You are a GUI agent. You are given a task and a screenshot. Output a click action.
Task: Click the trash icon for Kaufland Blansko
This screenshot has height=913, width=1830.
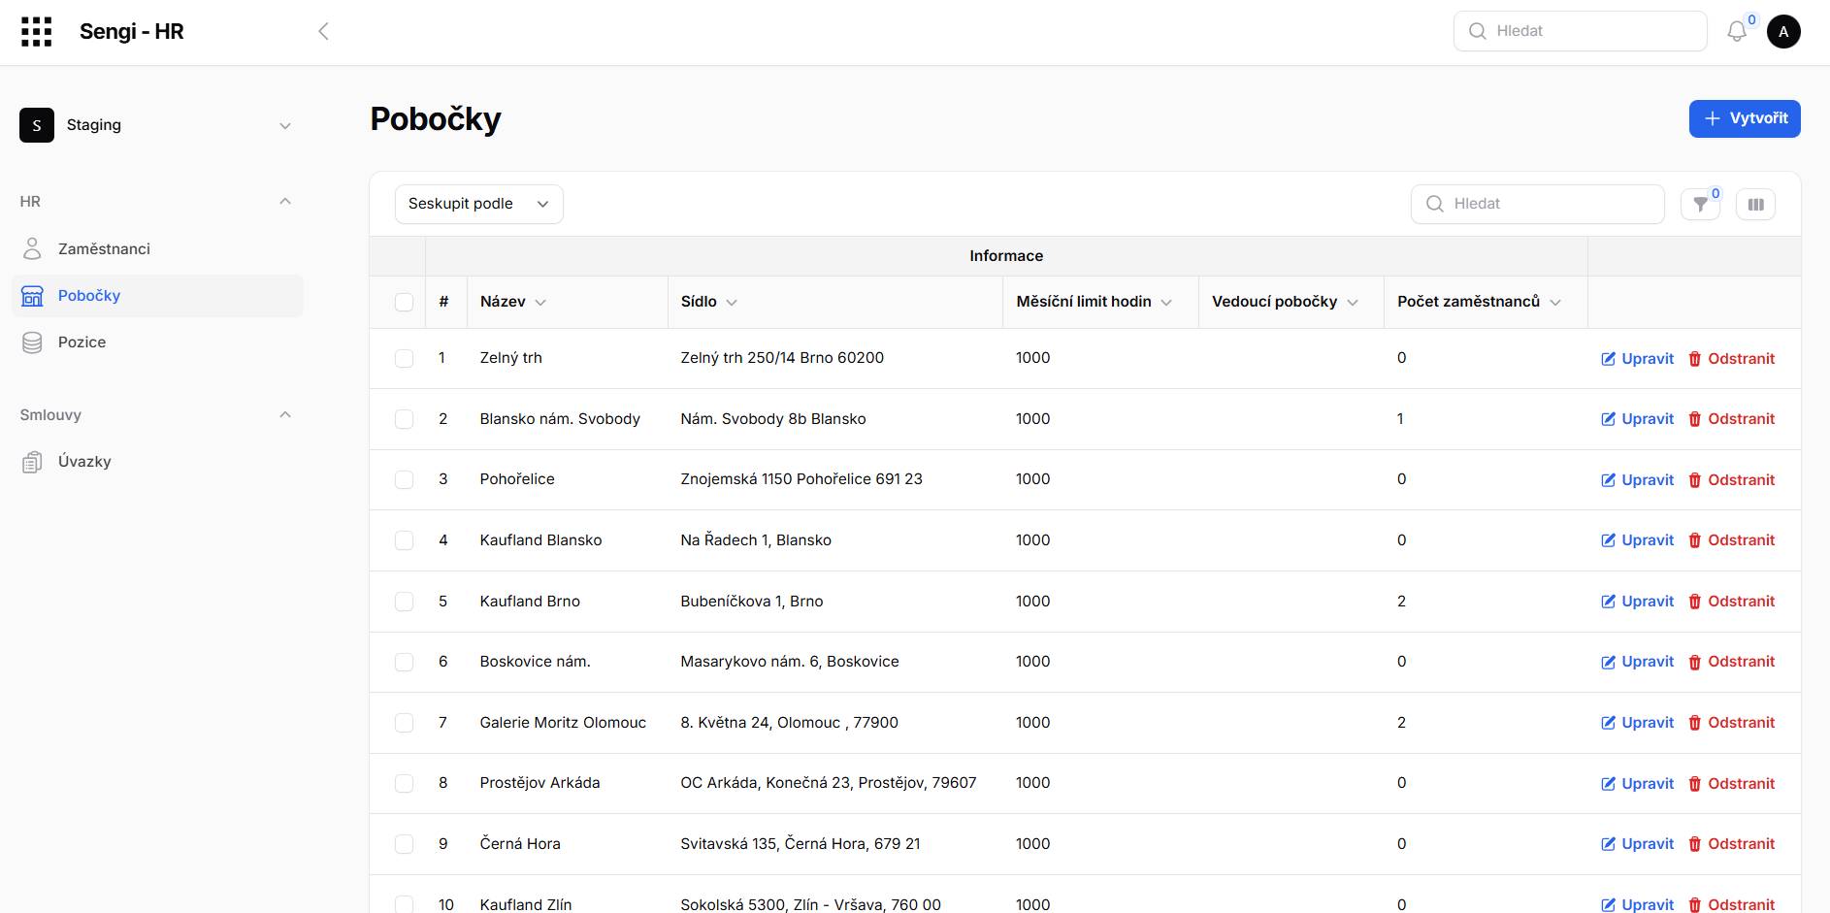[x=1695, y=540]
